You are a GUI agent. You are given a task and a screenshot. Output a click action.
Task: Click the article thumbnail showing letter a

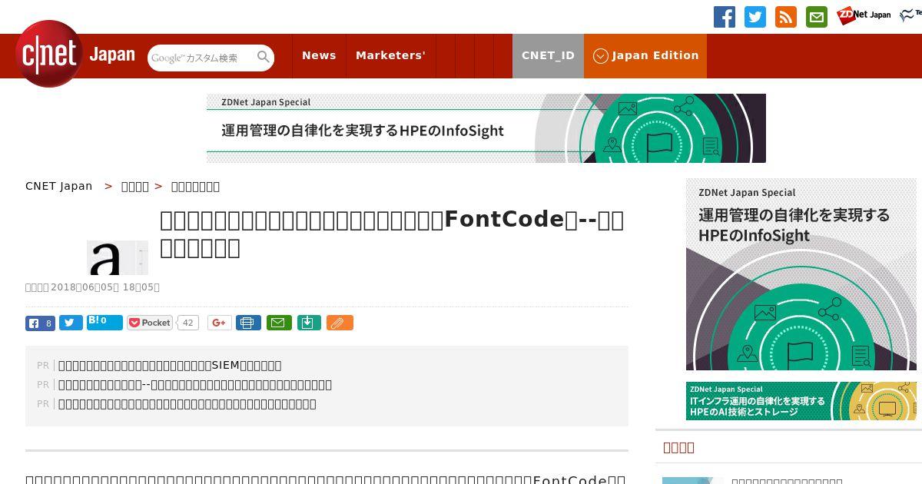pos(118,257)
